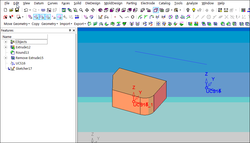Pin the Features panel with pushpin
The height and width of the screenshot is (143, 250).
[x=70, y=31]
